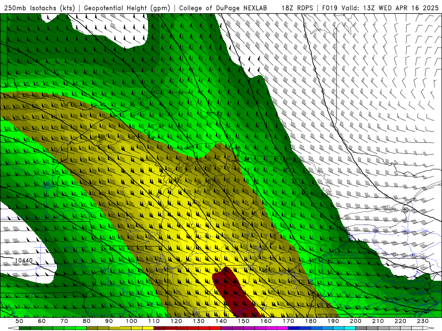Click the "F019" forecast hour text
Image resolution: width=442 pixels, height=331 pixels.
coord(330,8)
